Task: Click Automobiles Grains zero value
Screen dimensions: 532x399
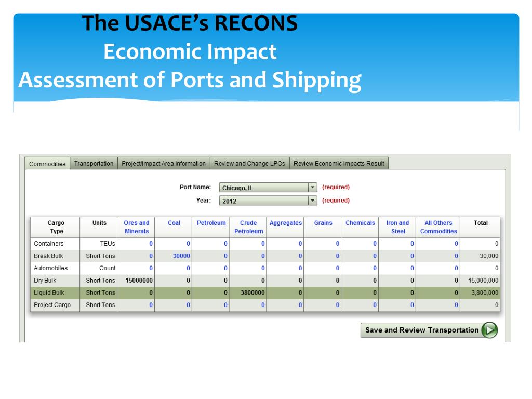Action: [x=337, y=268]
